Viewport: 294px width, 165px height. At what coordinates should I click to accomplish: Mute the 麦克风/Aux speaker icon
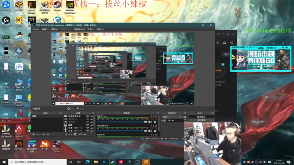coord(150,122)
